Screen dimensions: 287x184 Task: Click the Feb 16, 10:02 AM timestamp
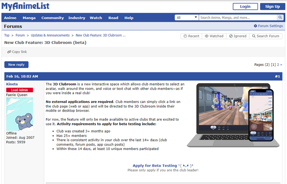pos(22,77)
